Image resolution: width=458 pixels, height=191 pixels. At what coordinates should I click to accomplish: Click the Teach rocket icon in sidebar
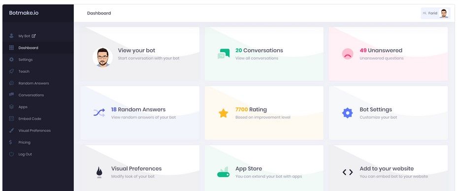coord(11,71)
